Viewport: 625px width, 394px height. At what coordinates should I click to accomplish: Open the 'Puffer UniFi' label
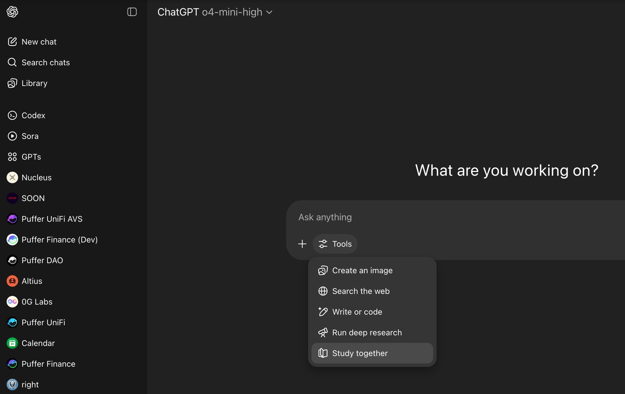(43, 322)
